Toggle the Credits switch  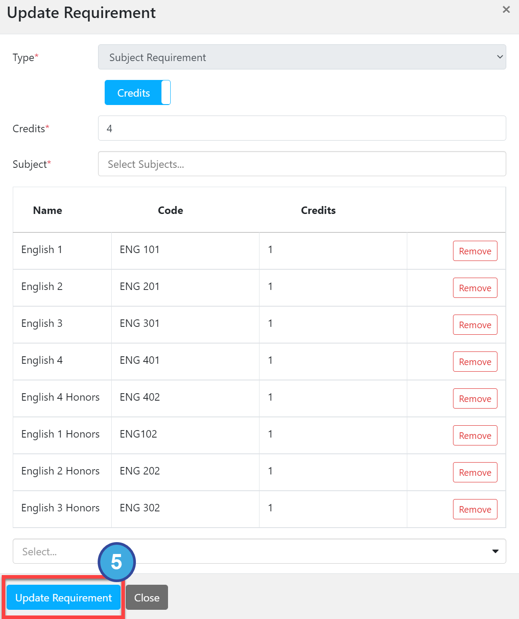click(x=137, y=93)
